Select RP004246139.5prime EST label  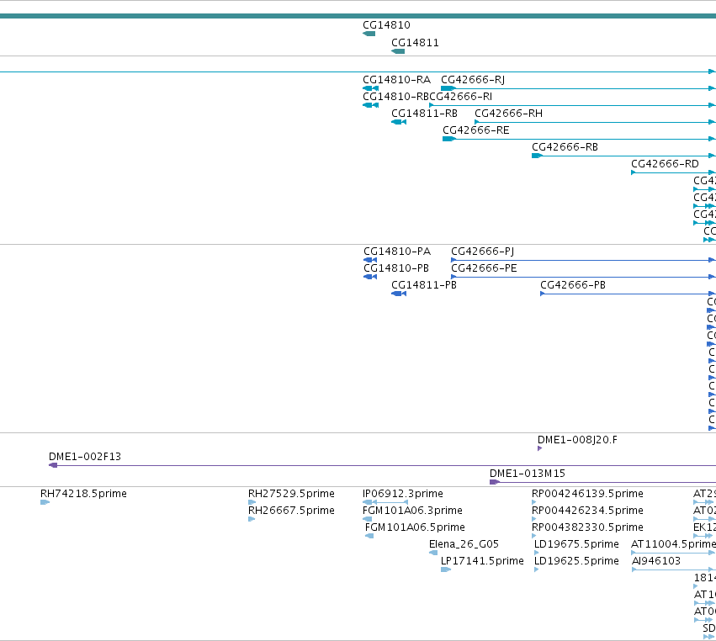[x=587, y=494]
